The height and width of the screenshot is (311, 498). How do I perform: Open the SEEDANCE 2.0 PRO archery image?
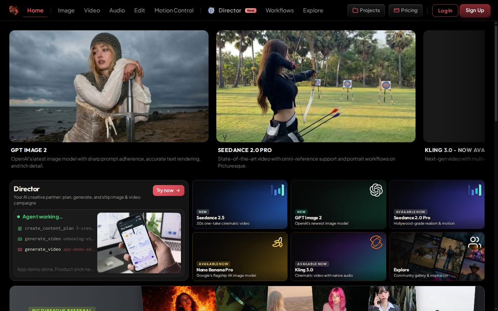point(316,86)
